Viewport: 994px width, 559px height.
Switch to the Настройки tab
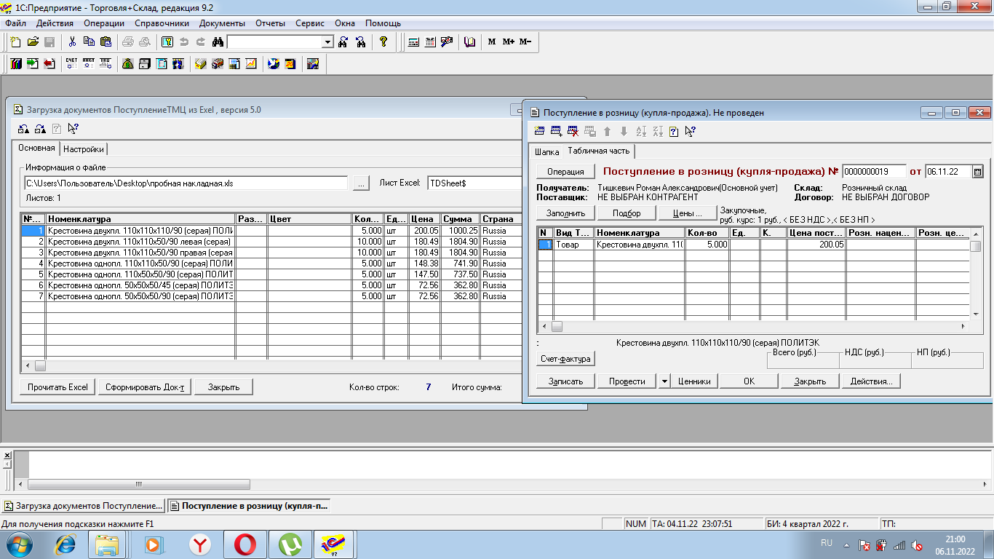pyautogui.click(x=84, y=149)
